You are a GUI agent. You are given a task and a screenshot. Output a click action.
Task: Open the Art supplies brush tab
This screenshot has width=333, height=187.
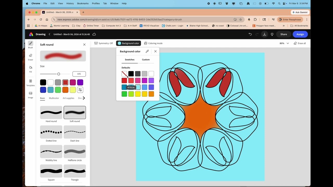(68, 98)
